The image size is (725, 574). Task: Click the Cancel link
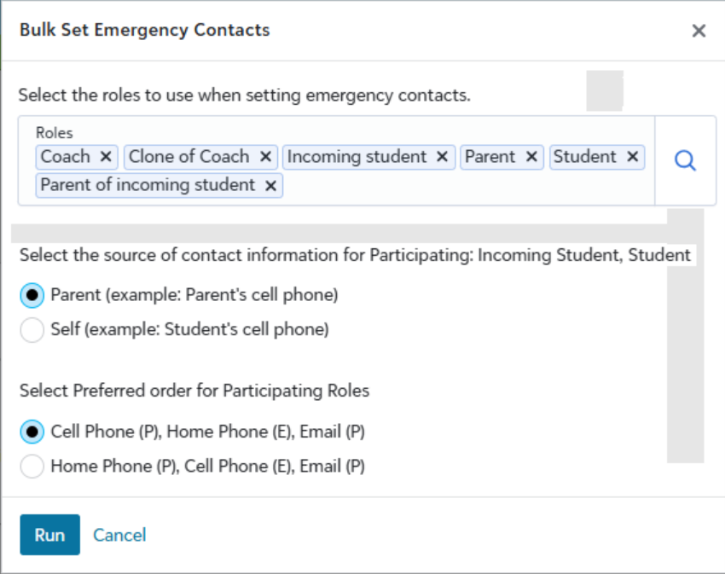coord(119,535)
